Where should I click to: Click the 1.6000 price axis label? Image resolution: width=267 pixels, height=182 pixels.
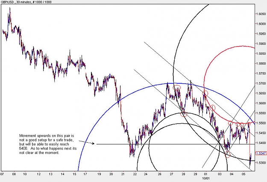tap(261, 23)
